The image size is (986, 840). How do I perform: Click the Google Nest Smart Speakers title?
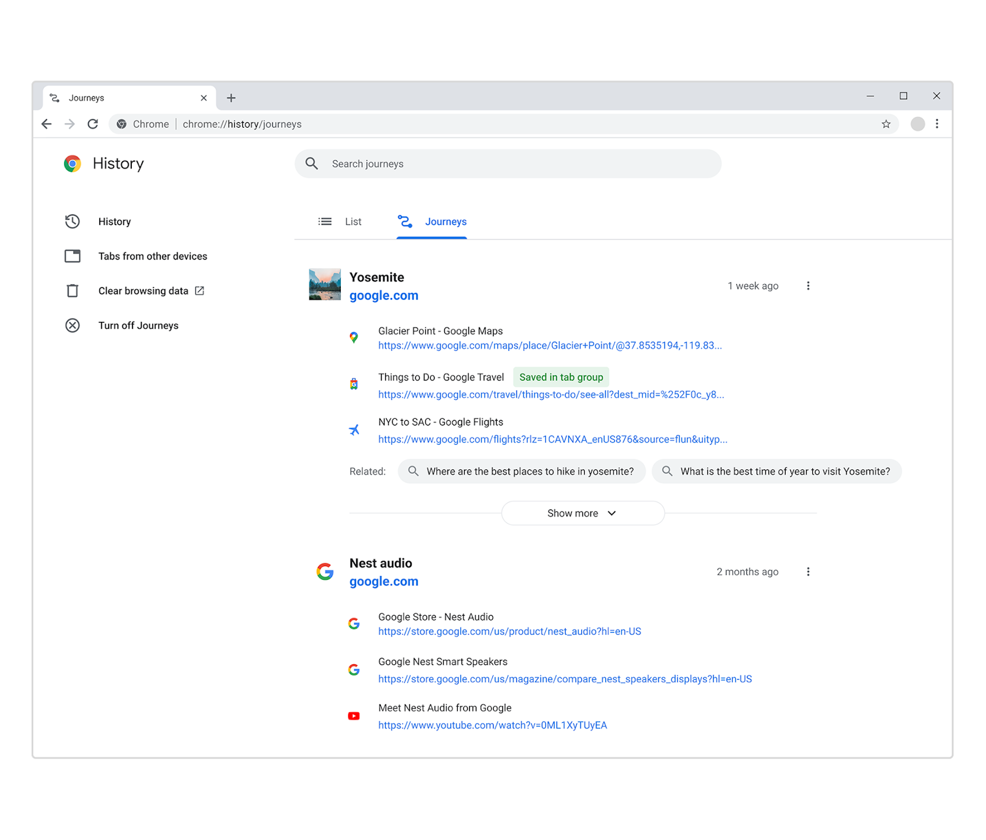[443, 662]
